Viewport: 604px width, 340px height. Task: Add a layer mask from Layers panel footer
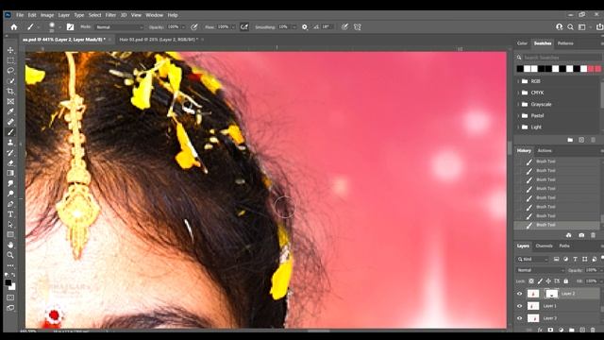[550, 330]
